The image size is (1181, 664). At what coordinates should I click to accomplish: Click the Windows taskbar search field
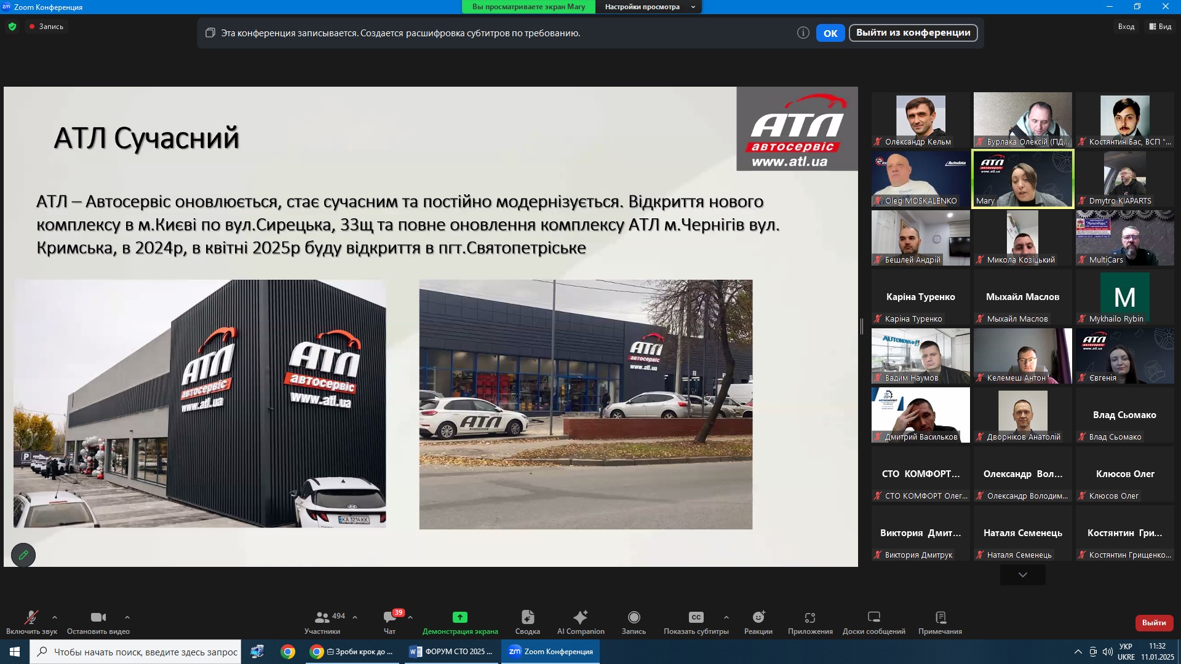click(x=135, y=652)
